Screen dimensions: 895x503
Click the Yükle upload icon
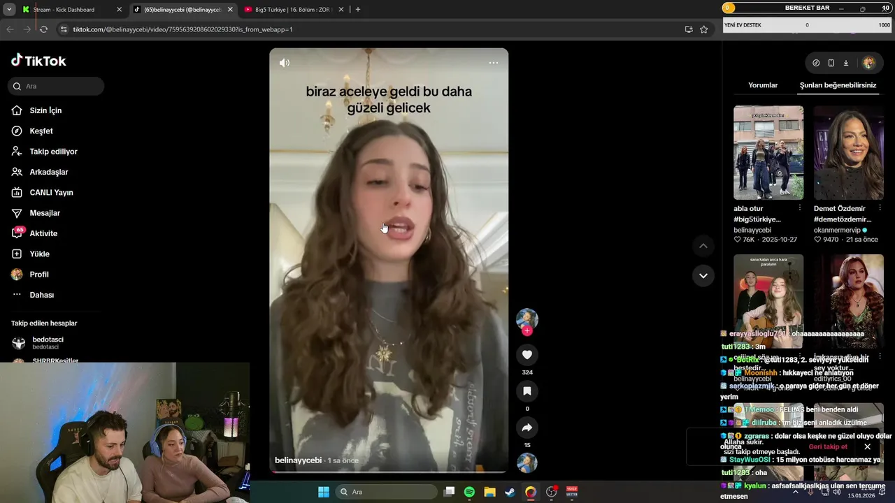click(17, 254)
